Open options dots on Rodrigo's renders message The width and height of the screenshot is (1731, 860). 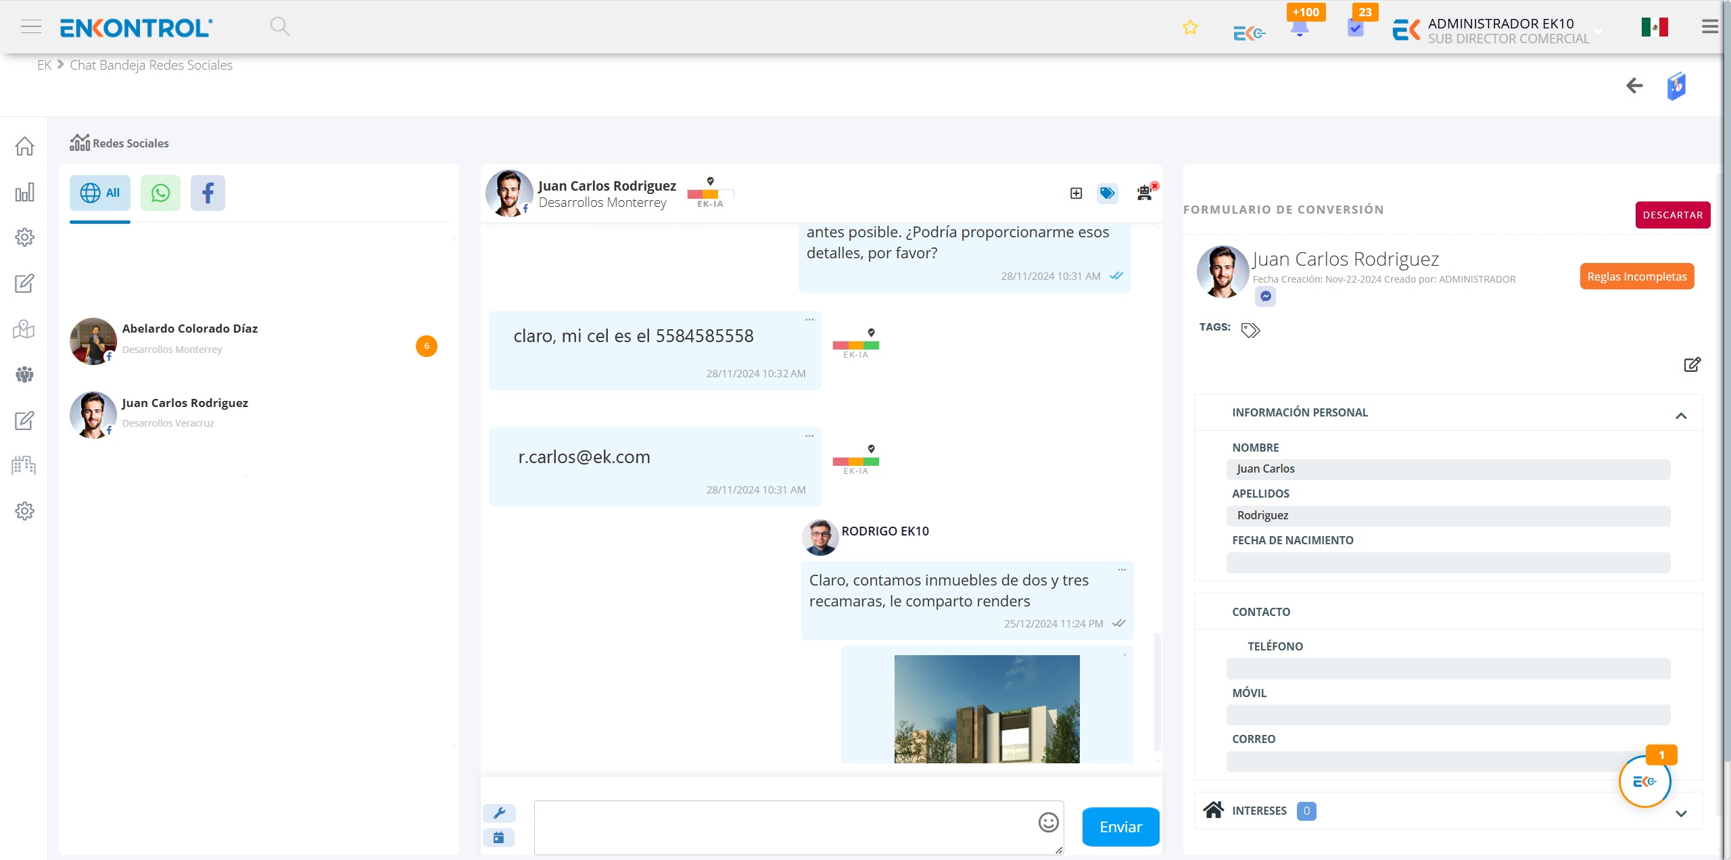point(1122,570)
